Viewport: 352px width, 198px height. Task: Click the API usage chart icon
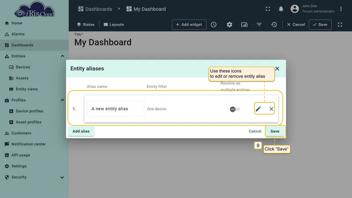[7, 155]
